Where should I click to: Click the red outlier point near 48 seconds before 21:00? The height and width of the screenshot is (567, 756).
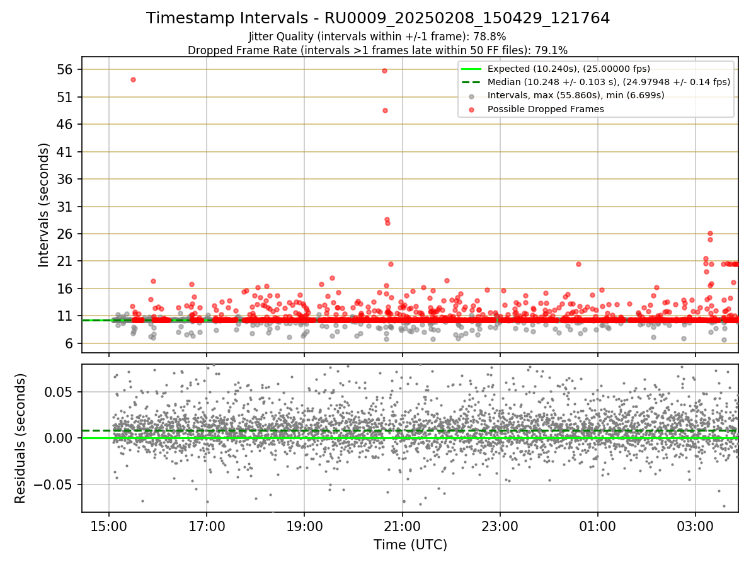[385, 110]
